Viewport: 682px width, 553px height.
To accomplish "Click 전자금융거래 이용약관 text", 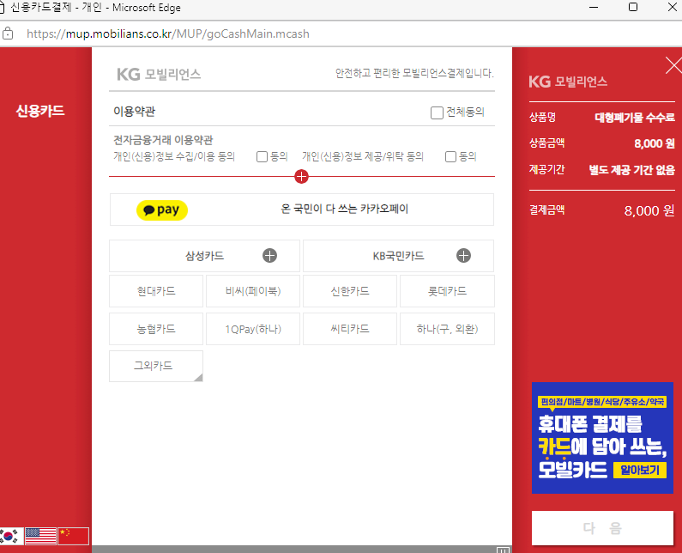I will point(163,140).
